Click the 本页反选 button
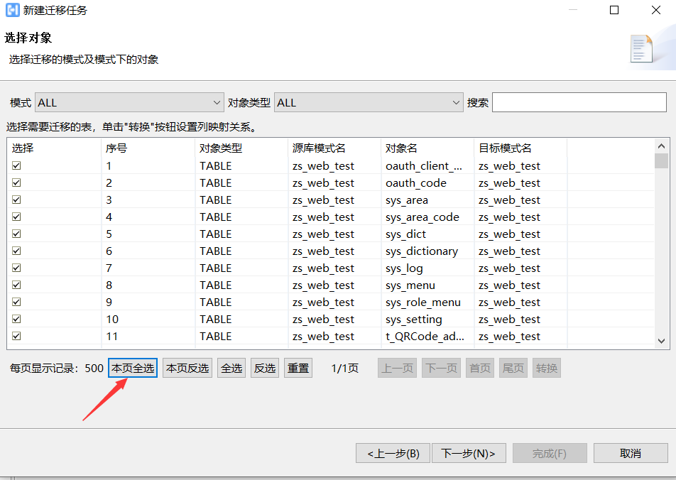The height and width of the screenshot is (480, 676). click(187, 368)
